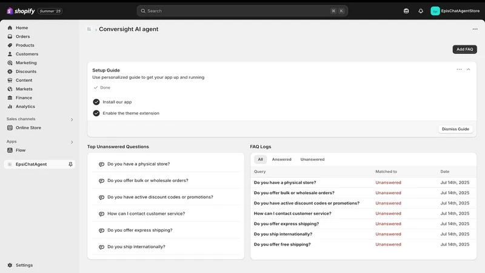This screenshot has width=485, height=273.
Task: Click the Done status in Setup Guide
Action: pos(102,87)
